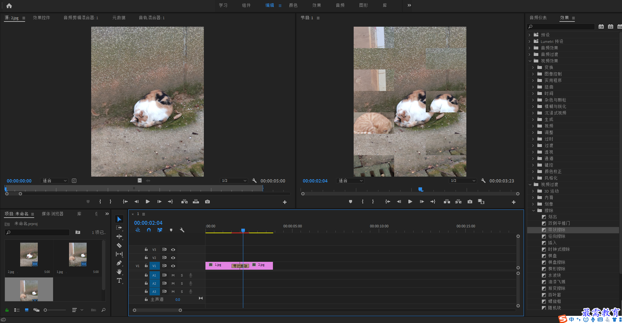Mute audio track A3
This screenshot has height=323, width=622.
(173, 291)
